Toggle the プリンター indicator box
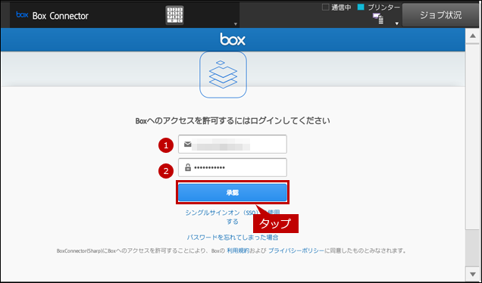 coord(361,8)
